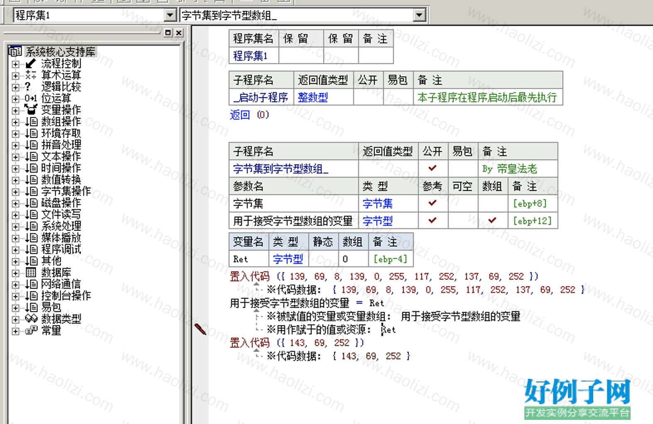This screenshot has height=424, width=653.
Task: Toggle 易包 cell for 字节集到字节型数组_
Action: pyautogui.click(x=463, y=168)
